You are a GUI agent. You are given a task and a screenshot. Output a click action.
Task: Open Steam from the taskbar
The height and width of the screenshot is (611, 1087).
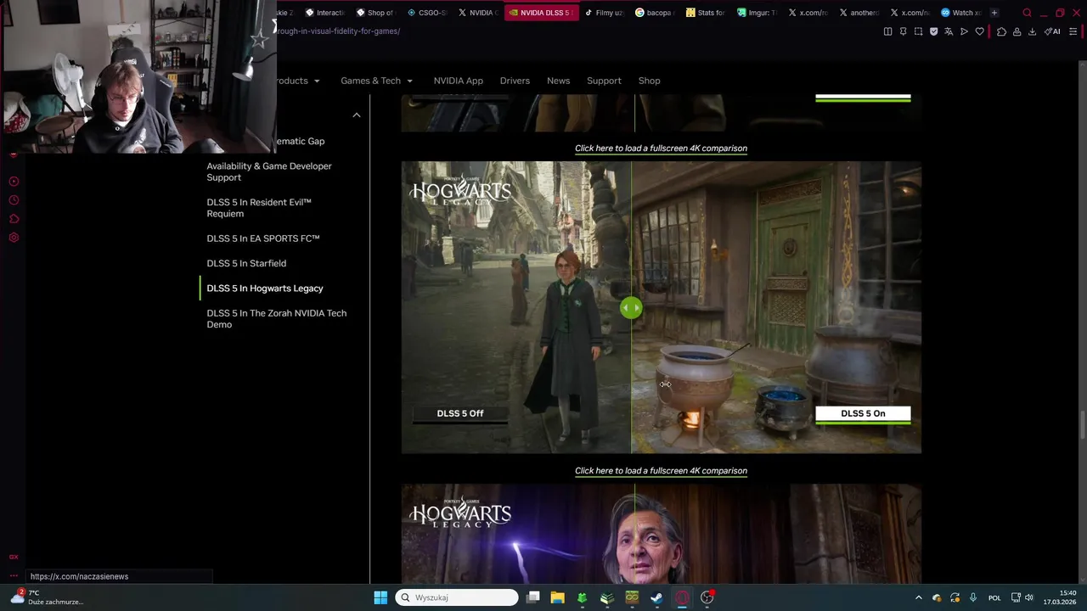coord(656,597)
